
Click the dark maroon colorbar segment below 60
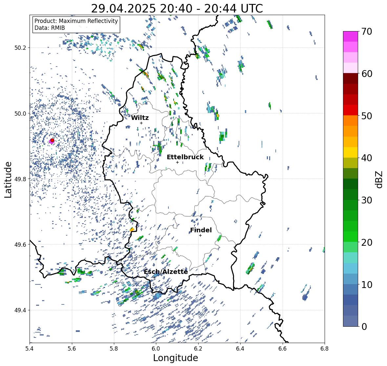pyautogui.click(x=351, y=79)
